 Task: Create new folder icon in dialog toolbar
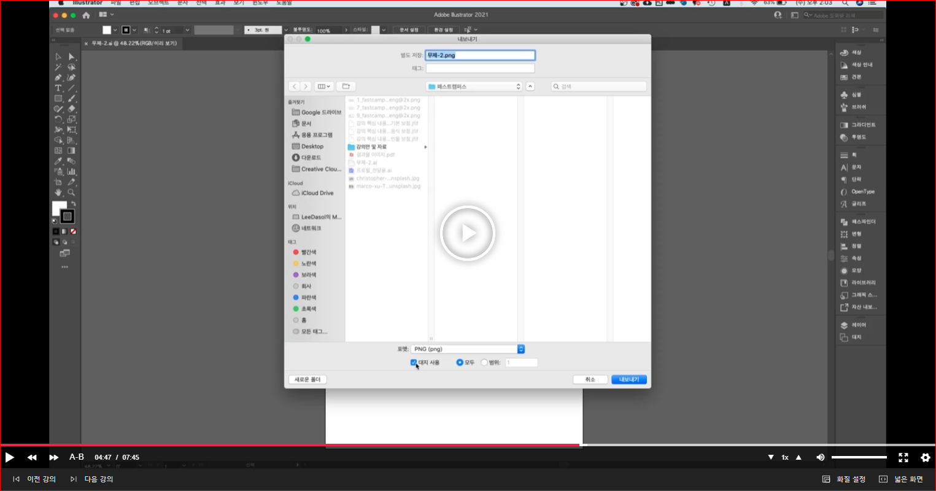pyautogui.click(x=346, y=87)
